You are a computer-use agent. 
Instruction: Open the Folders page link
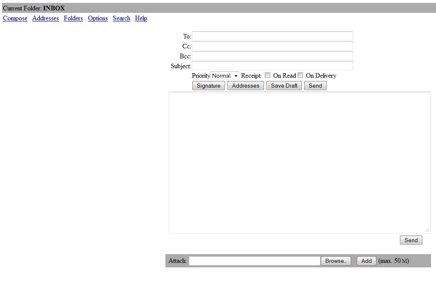pyautogui.click(x=73, y=18)
